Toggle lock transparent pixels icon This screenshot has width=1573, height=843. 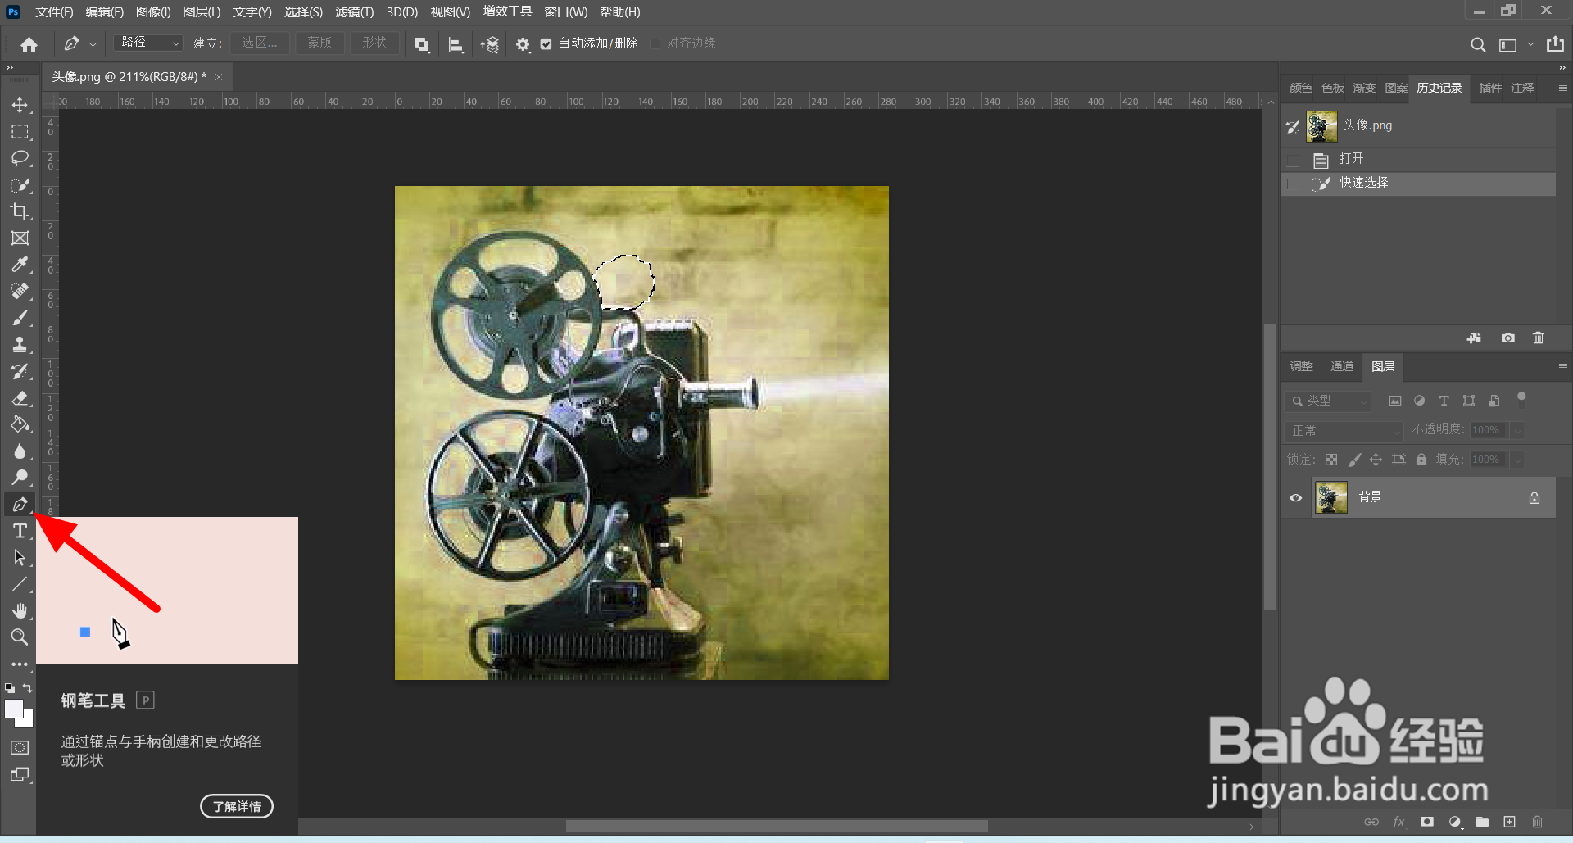click(1331, 460)
